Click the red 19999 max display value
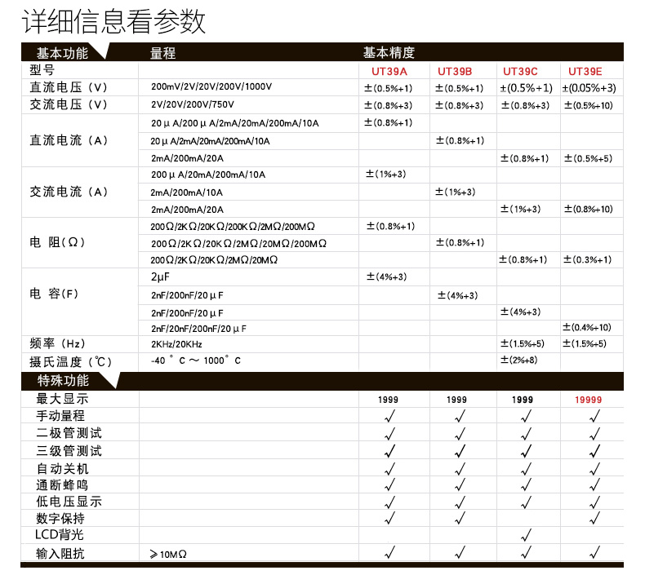 [x=587, y=400]
